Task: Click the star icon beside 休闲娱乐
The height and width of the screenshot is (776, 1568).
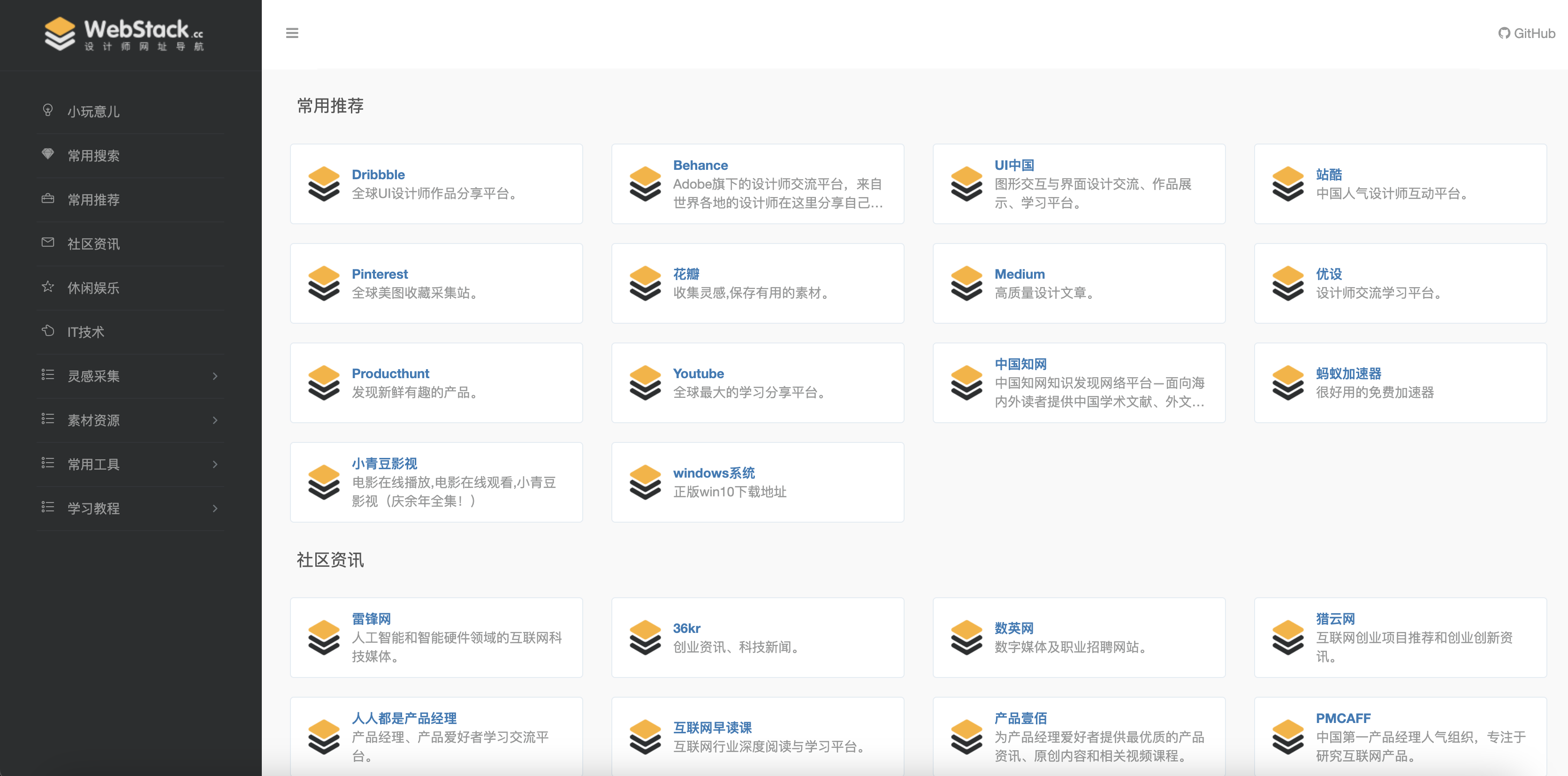Action: [x=48, y=287]
